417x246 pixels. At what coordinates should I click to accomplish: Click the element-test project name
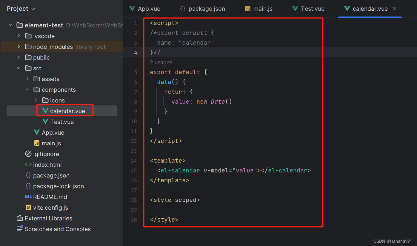click(x=44, y=25)
